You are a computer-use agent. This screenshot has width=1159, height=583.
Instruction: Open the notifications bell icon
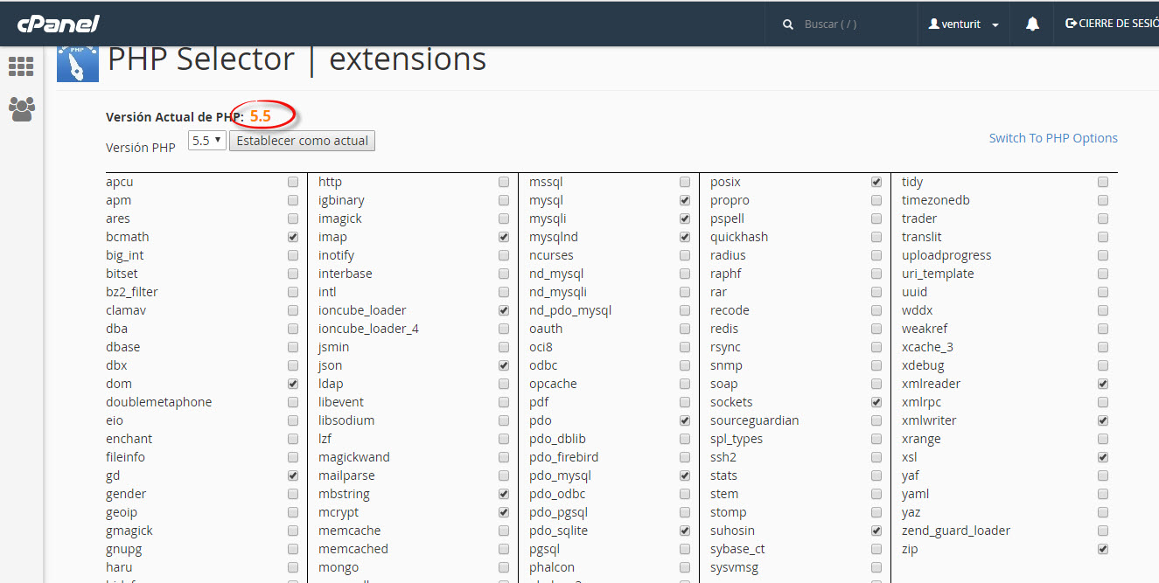tap(1032, 24)
